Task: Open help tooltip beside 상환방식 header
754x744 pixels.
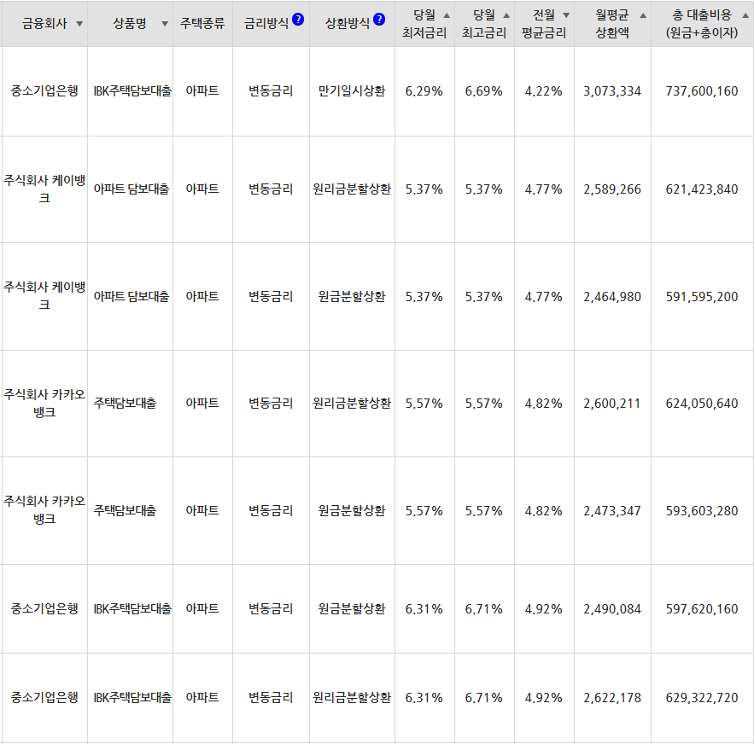Action: click(379, 20)
